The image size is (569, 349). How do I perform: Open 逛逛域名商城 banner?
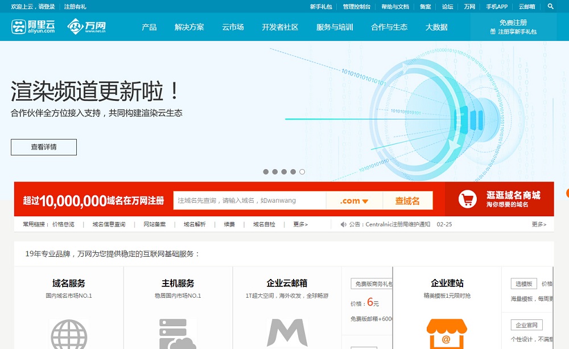[500, 199]
